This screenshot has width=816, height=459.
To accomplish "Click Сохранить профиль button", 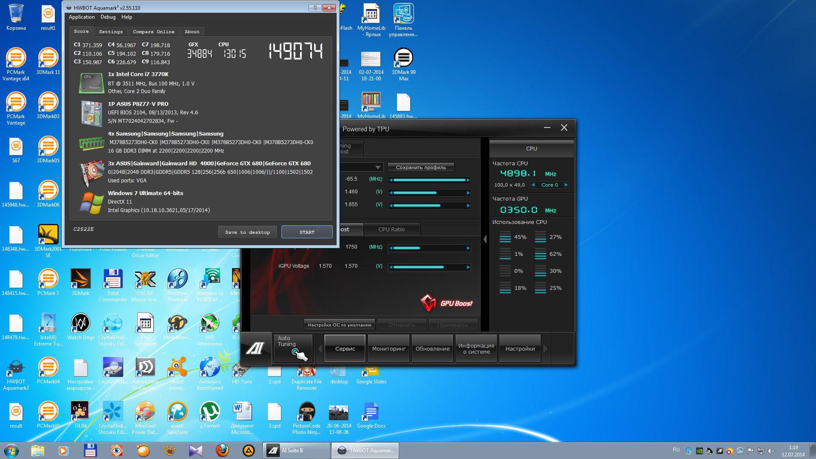I will 421,167.
